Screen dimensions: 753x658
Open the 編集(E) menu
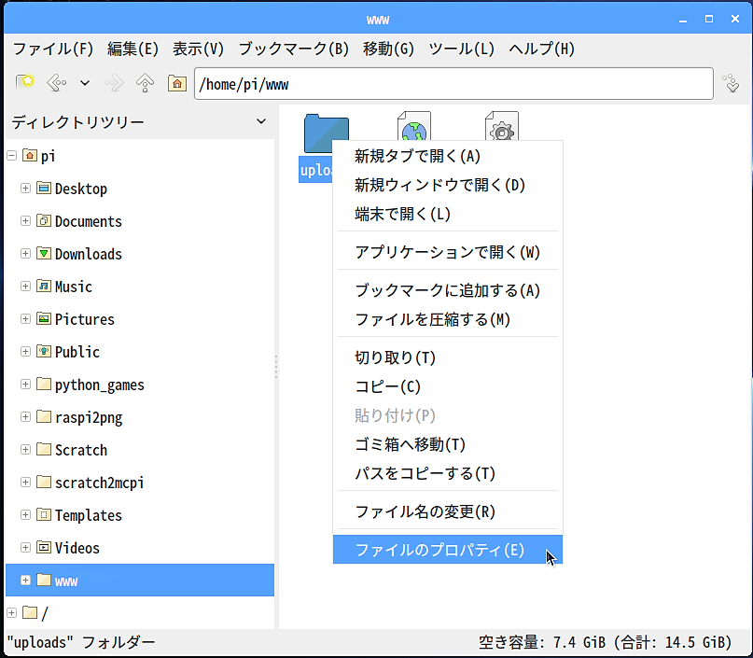point(133,49)
